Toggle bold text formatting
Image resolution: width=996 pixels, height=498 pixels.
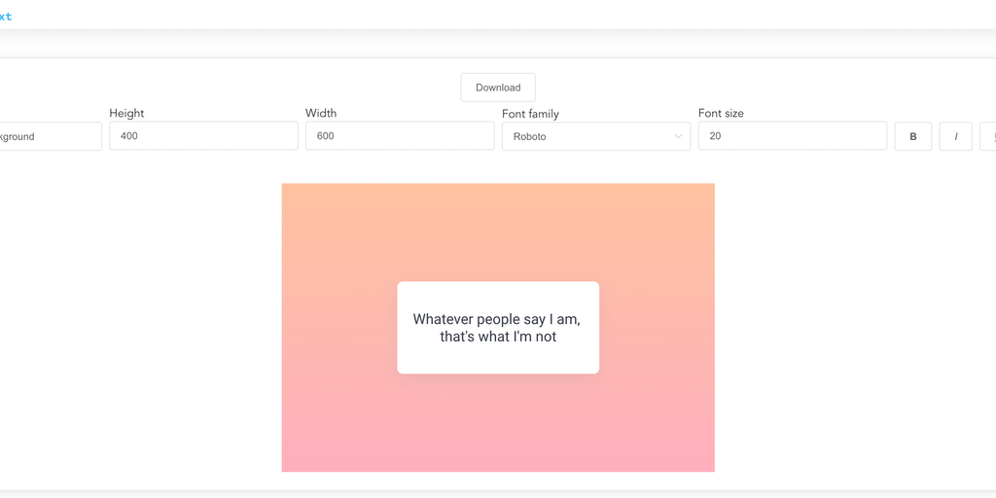[912, 136]
